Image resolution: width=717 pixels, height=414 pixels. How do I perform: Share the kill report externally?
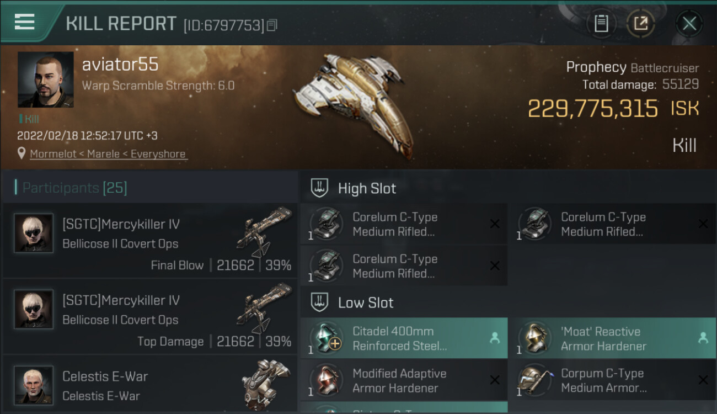640,24
